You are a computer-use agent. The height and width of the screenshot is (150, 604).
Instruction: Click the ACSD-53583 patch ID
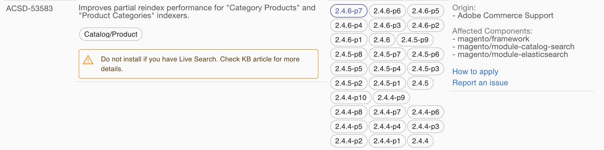point(29,8)
